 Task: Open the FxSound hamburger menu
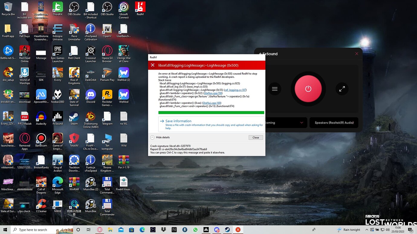click(x=275, y=89)
